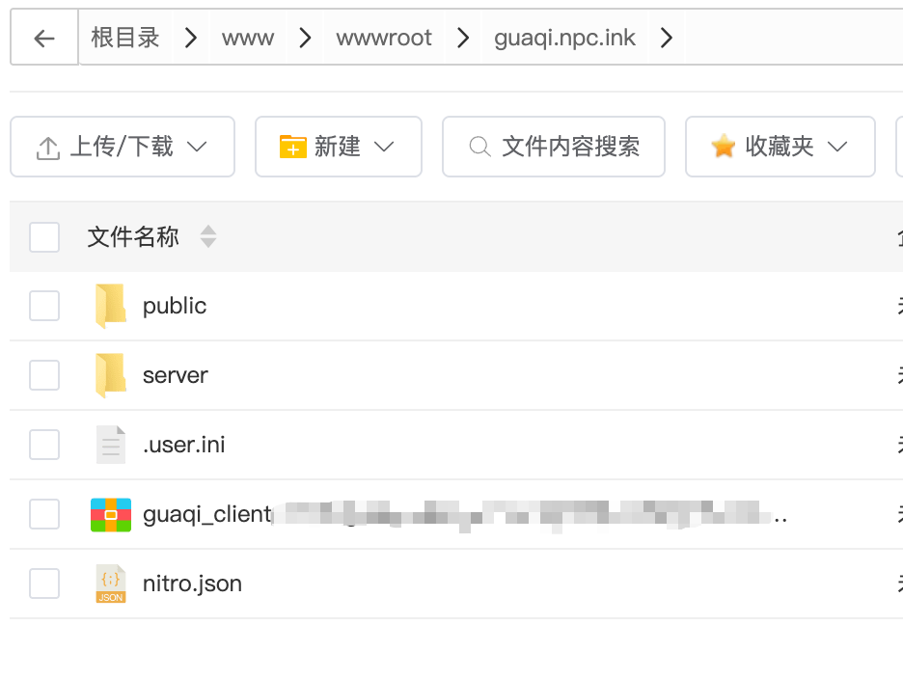
Task: Click the star icon in 收藏夹
Action: (724, 146)
